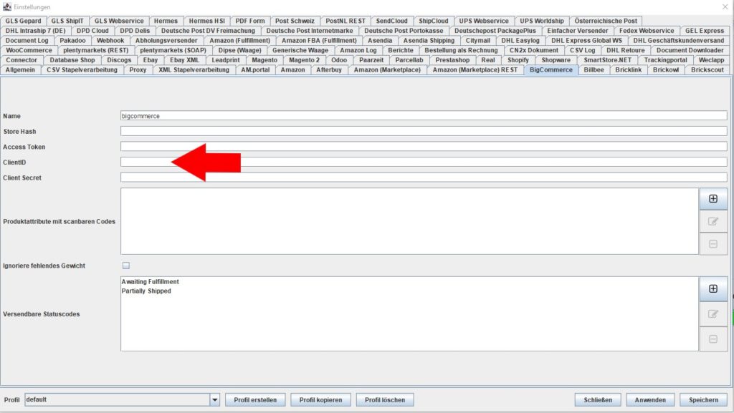
Task: Select the plentymarkets (REST) tab
Action: 95,50
